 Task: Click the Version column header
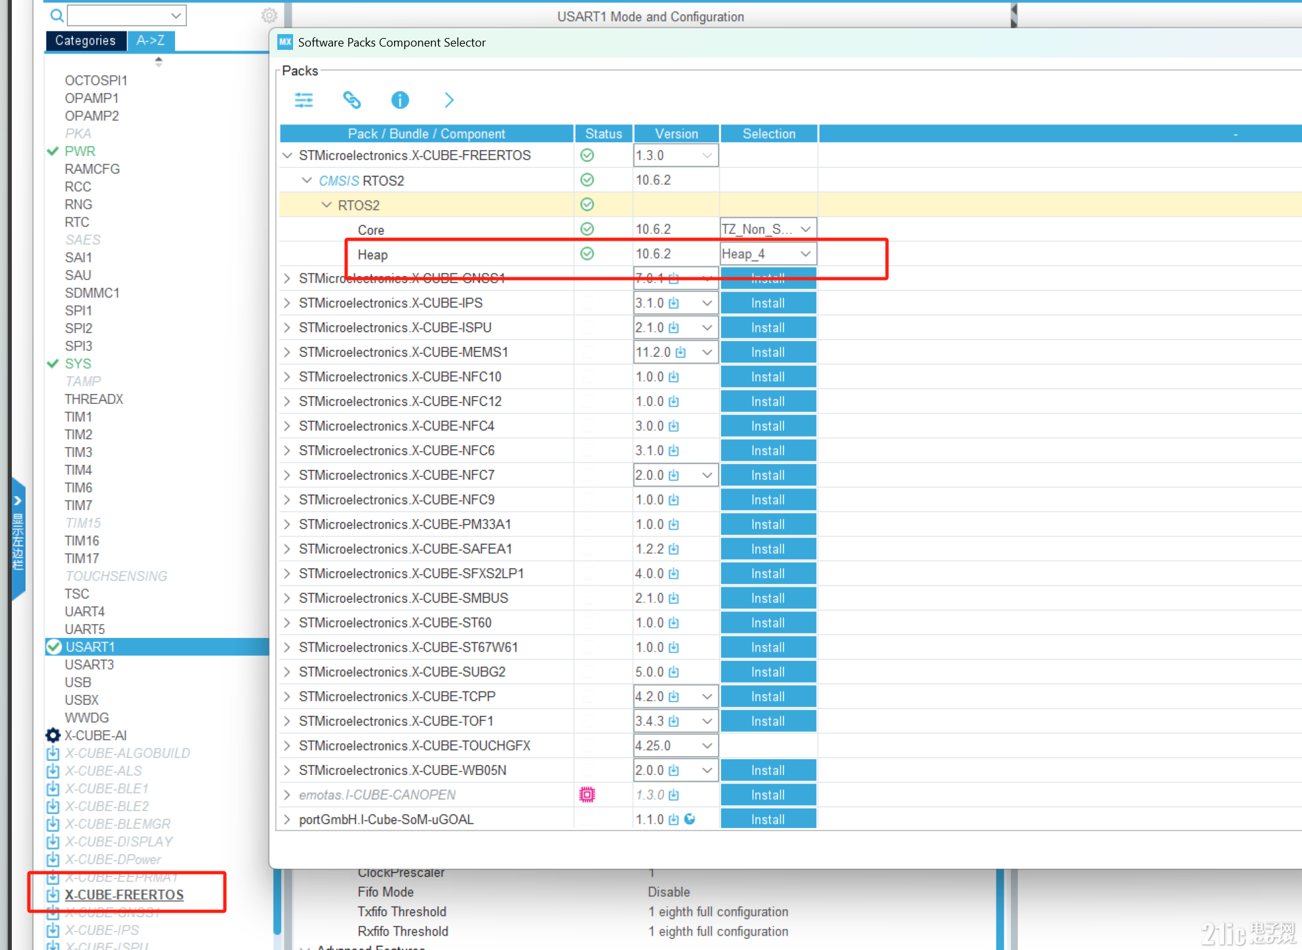tap(677, 134)
